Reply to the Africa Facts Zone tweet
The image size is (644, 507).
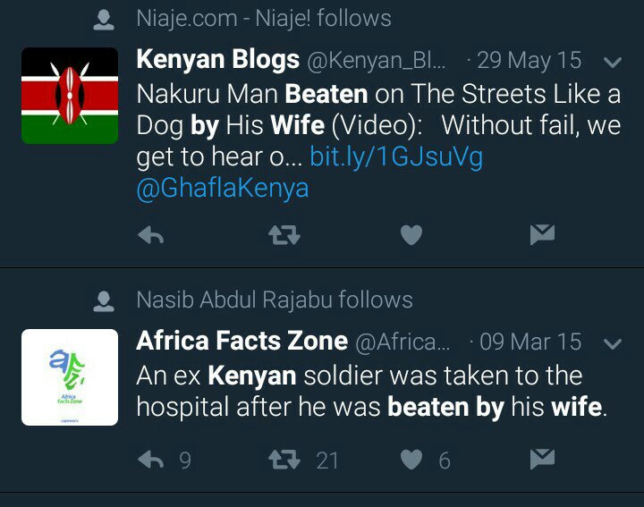(151, 460)
